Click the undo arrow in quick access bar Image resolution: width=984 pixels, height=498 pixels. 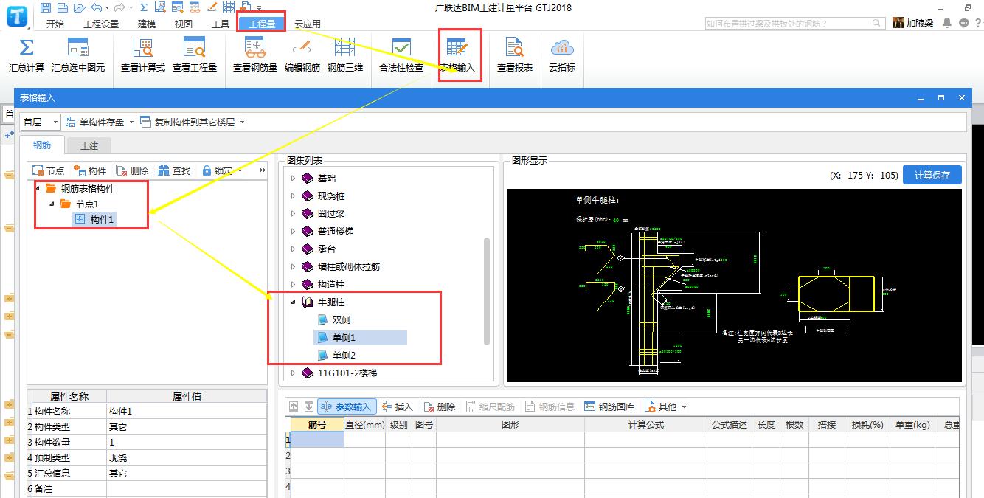pos(96,7)
